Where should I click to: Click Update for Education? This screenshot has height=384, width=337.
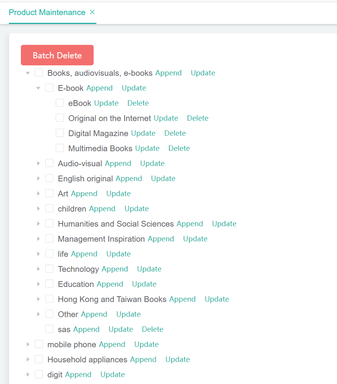click(x=144, y=284)
